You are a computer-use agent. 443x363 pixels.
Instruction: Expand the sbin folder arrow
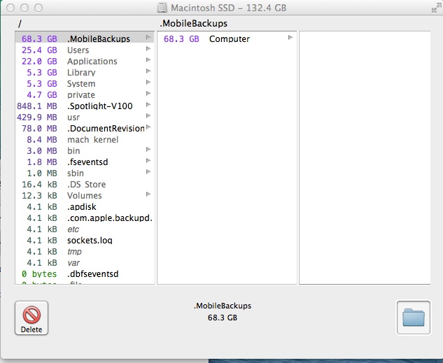point(148,171)
